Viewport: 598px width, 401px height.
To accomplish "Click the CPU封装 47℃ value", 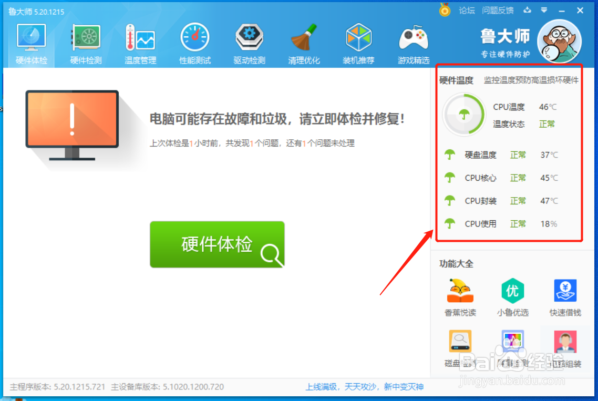I will [x=549, y=201].
